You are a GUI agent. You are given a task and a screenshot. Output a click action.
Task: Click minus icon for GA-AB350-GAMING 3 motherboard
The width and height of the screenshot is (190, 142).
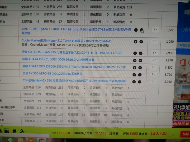tap(141, 53)
